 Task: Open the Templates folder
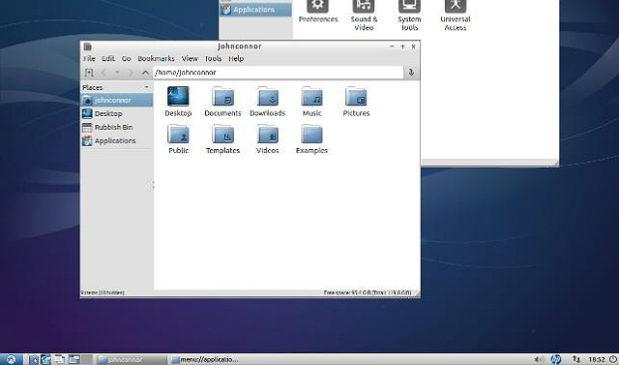(x=222, y=139)
